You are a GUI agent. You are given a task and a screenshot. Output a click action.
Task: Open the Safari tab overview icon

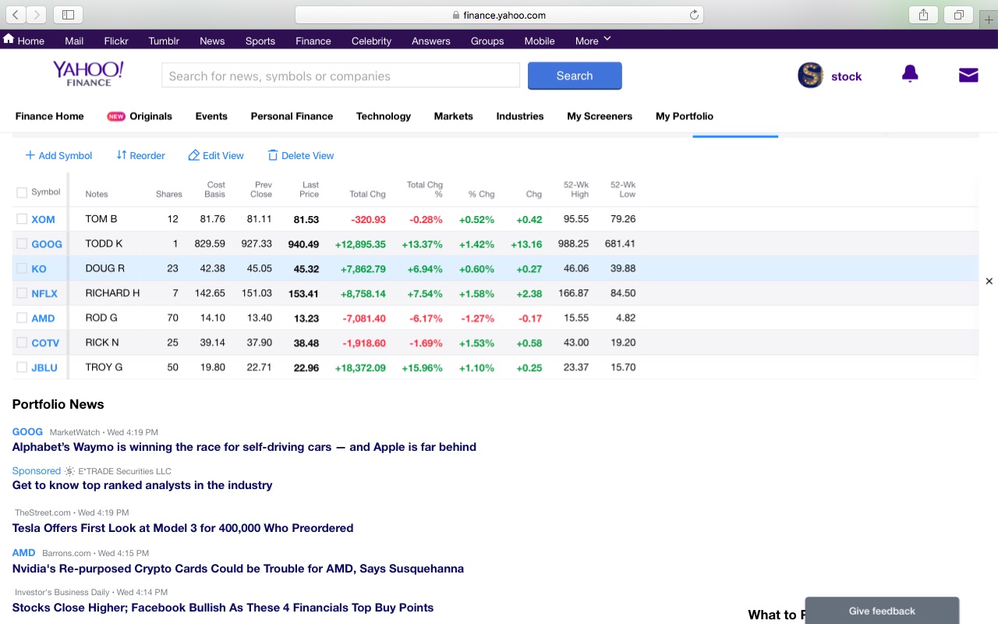click(958, 15)
